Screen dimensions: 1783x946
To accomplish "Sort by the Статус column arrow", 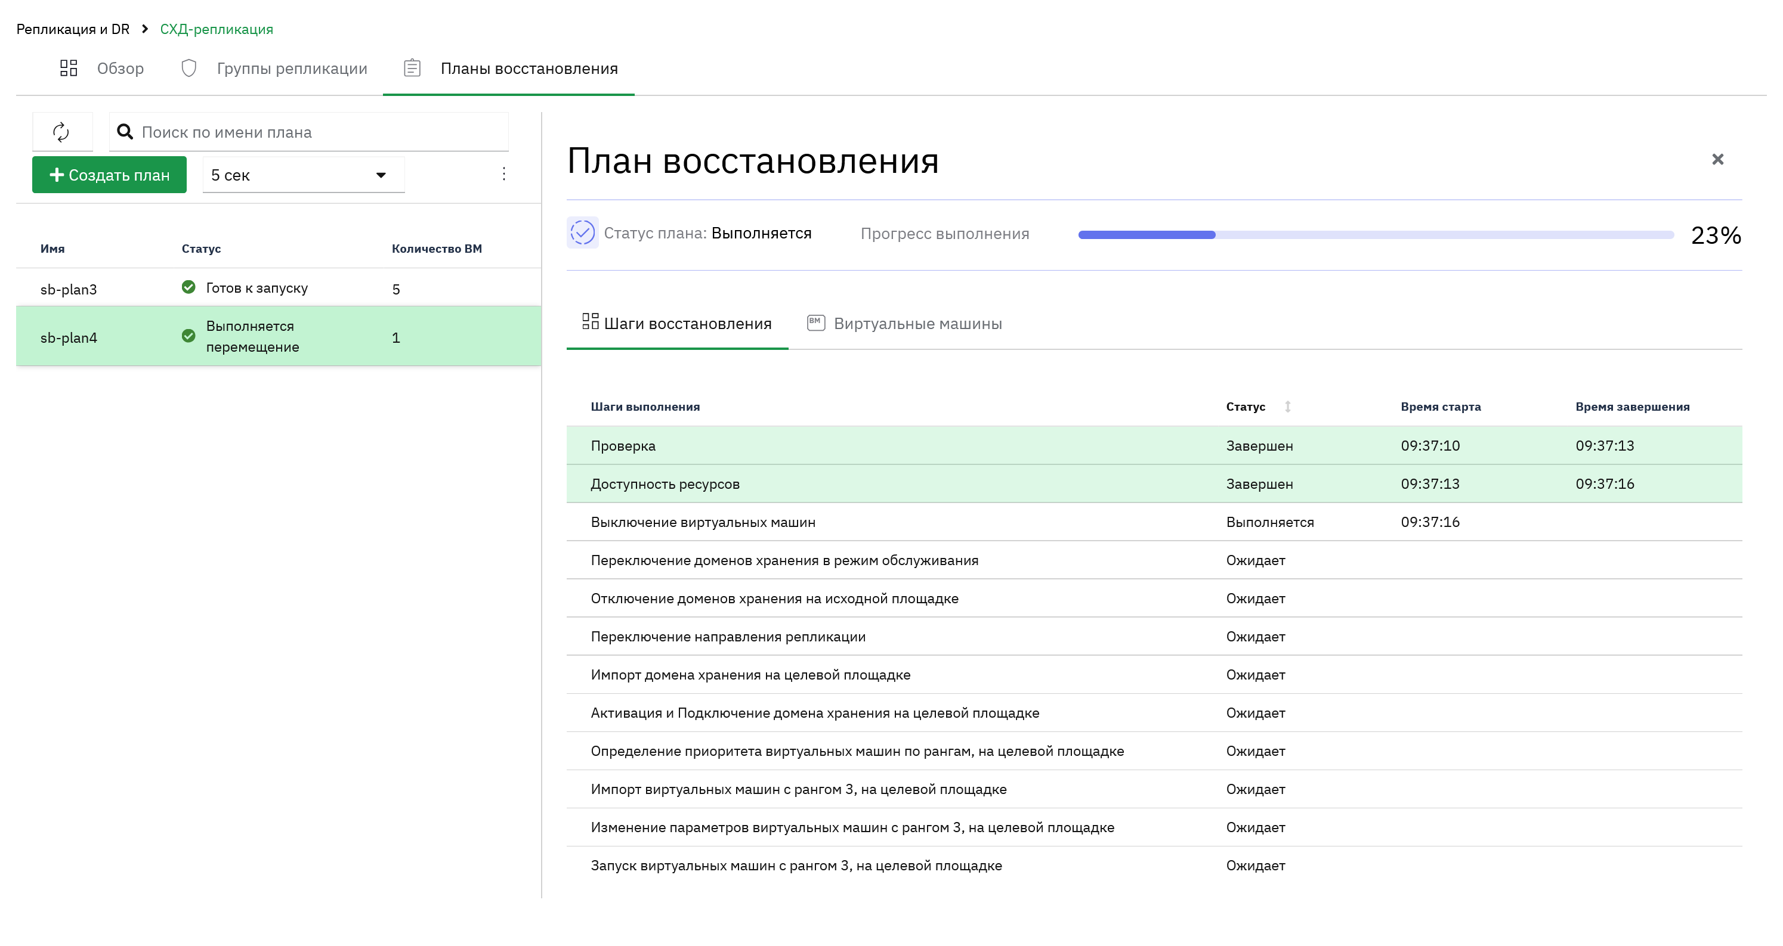I will tap(1288, 407).
